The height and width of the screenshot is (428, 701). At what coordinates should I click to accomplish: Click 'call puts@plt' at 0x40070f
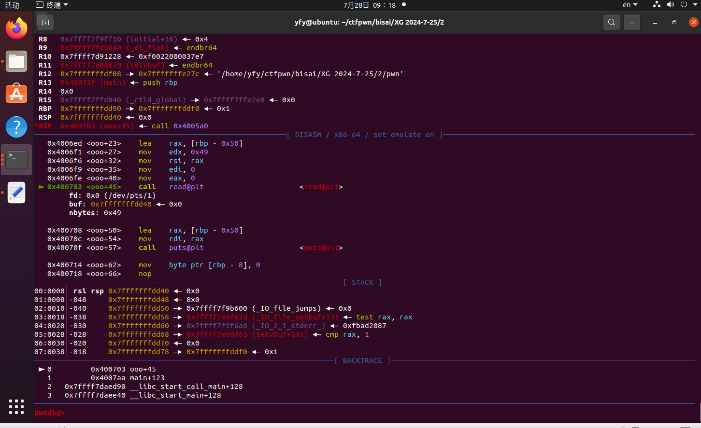pos(171,248)
